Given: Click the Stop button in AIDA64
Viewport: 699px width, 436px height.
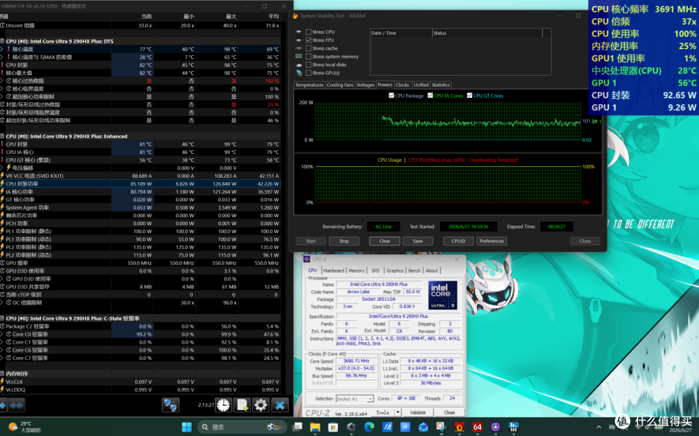Looking at the screenshot, I should pyautogui.click(x=344, y=241).
